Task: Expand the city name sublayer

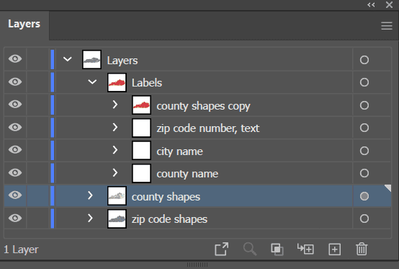Action: (x=115, y=150)
